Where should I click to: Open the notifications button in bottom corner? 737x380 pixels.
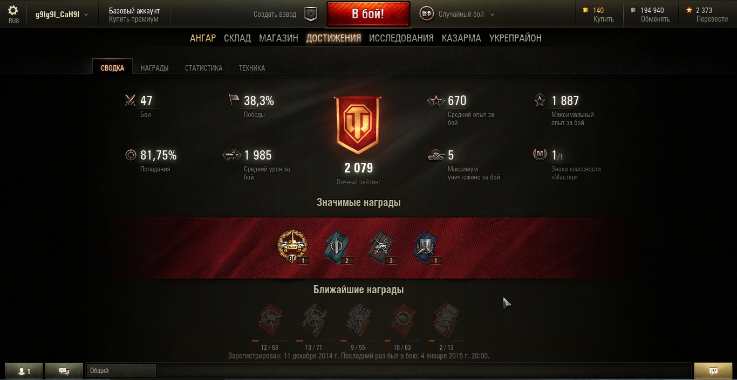pos(713,371)
